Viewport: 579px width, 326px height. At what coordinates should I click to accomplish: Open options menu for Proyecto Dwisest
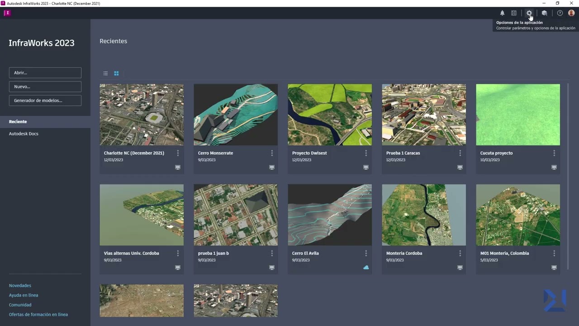coord(366,153)
